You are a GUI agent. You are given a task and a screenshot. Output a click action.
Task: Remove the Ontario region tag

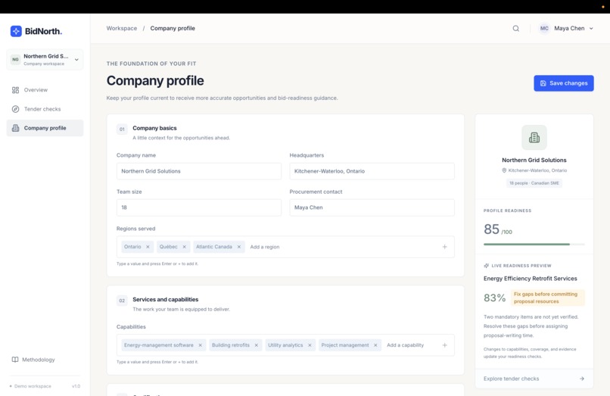148,247
